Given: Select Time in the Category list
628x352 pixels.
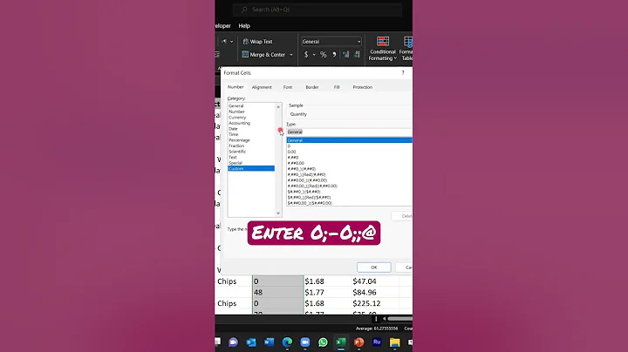Looking at the screenshot, I should pyautogui.click(x=251, y=134).
